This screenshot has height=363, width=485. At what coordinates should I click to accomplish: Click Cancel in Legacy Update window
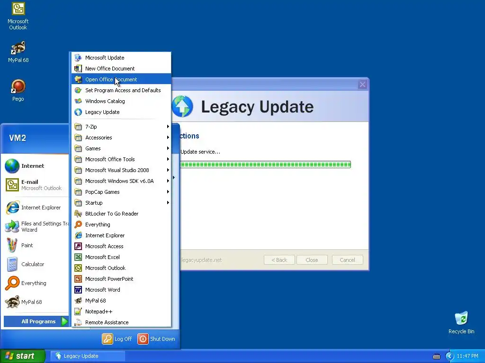pos(347,260)
